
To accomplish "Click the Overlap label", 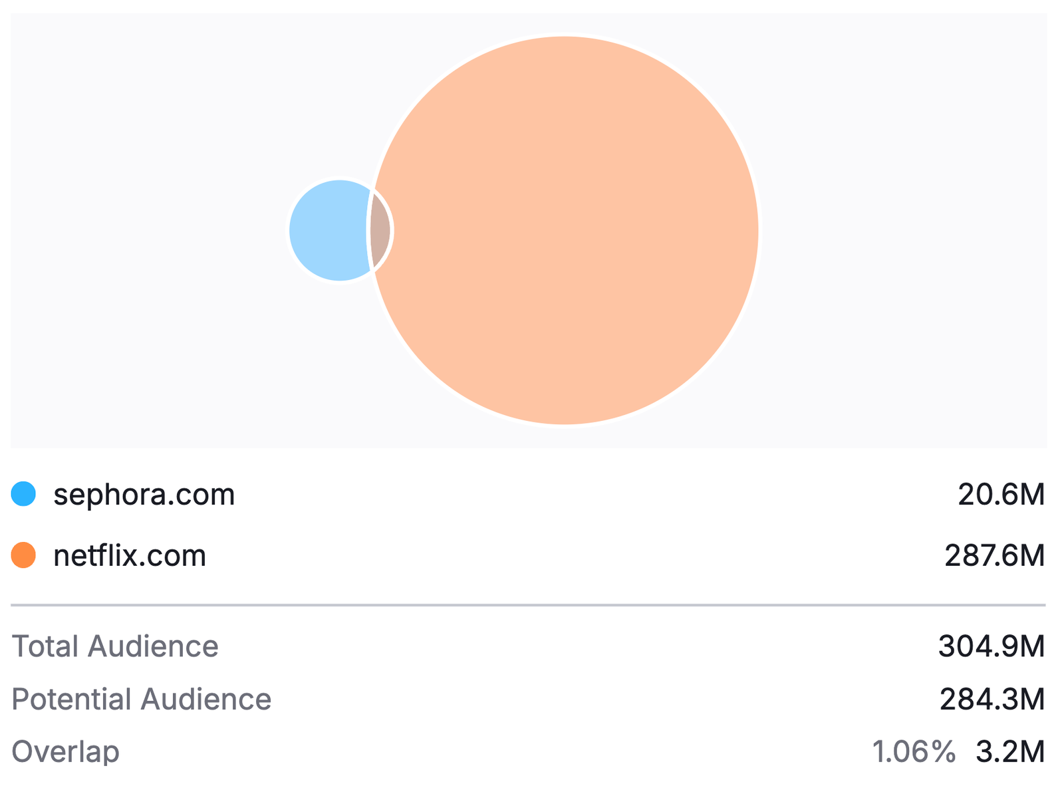I will tap(65, 752).
